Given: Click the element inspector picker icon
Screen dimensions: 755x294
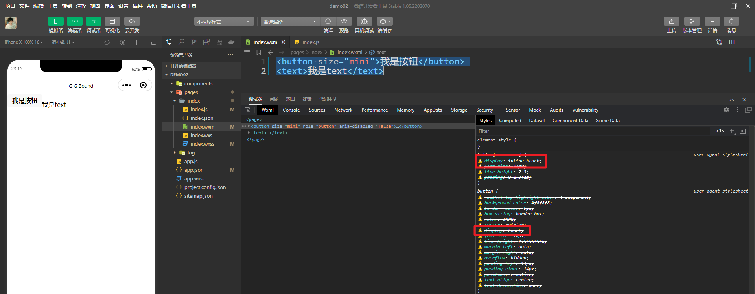Looking at the screenshot, I should click(x=247, y=110).
